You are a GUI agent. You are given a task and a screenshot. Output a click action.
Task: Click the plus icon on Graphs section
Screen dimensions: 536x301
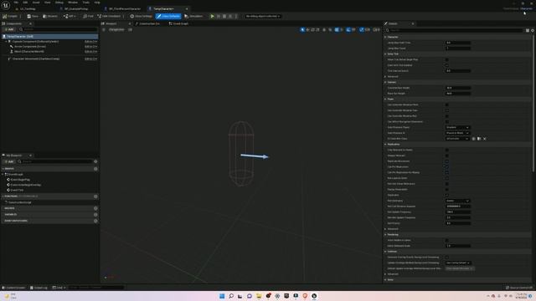pyautogui.click(x=95, y=169)
